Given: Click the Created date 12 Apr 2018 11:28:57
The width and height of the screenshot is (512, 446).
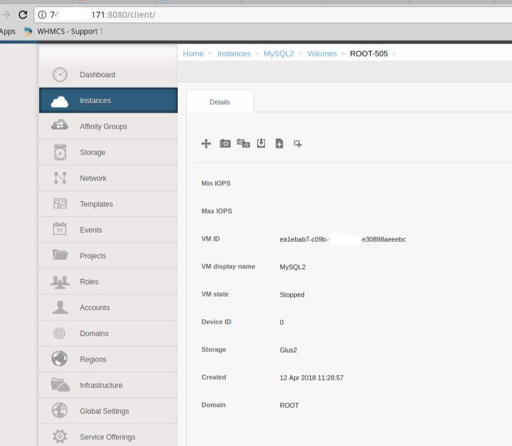Looking at the screenshot, I should [x=311, y=378].
